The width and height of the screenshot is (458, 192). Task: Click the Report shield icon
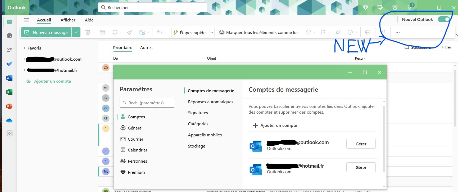115,32
